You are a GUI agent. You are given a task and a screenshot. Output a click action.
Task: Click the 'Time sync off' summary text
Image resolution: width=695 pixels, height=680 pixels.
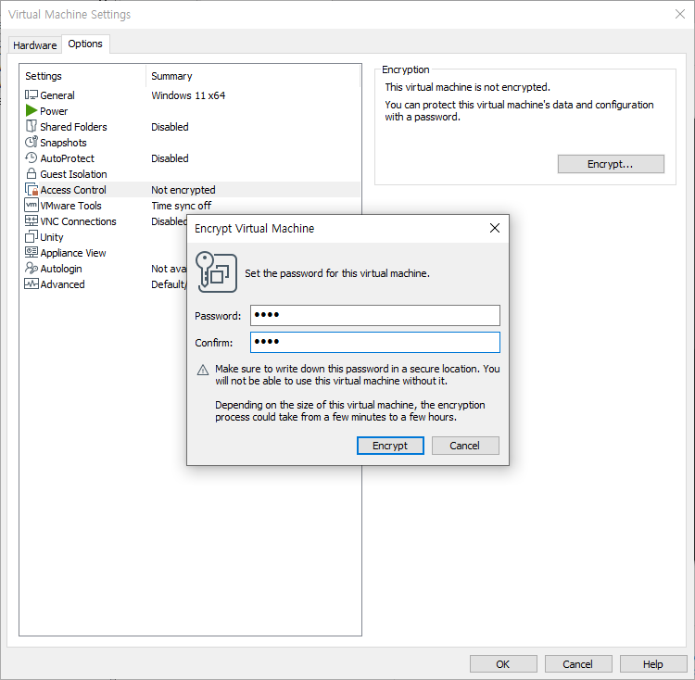click(182, 206)
